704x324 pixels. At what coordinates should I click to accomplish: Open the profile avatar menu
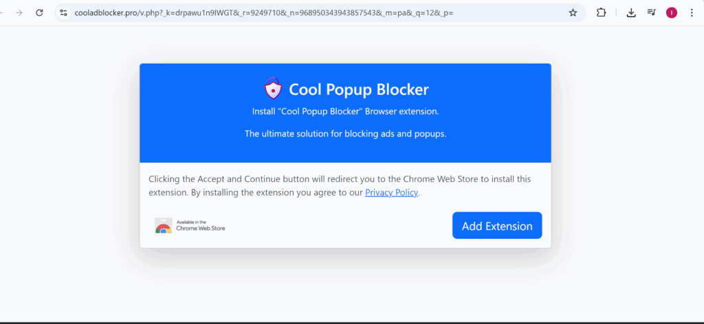[x=672, y=12]
